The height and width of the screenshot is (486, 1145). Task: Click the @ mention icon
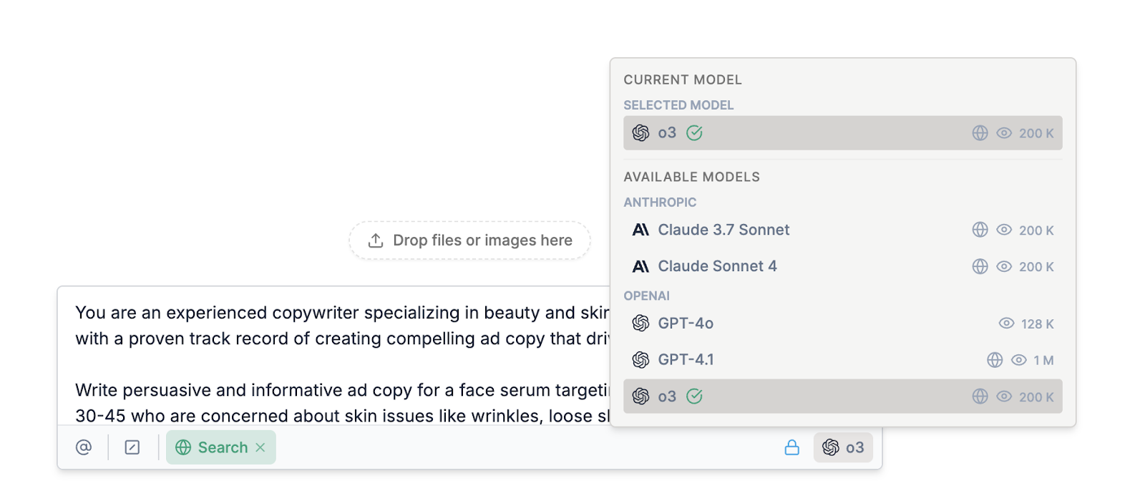(x=84, y=447)
